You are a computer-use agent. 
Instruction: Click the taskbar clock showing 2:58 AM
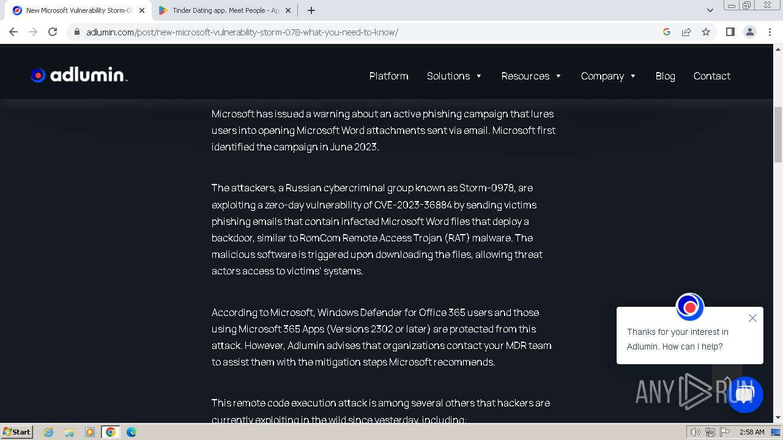click(x=752, y=432)
